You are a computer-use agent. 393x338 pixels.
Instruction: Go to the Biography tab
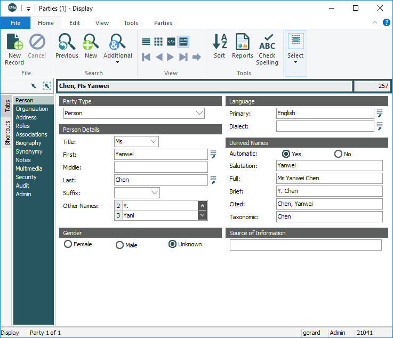coord(28,143)
